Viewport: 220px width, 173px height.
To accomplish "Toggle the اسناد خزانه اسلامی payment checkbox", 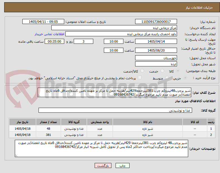I will [140, 78].
